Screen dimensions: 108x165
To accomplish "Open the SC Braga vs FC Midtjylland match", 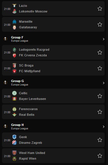I will pos(53,68).
